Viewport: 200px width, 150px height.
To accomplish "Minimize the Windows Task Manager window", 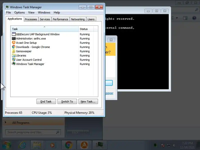I will coord(82,7).
